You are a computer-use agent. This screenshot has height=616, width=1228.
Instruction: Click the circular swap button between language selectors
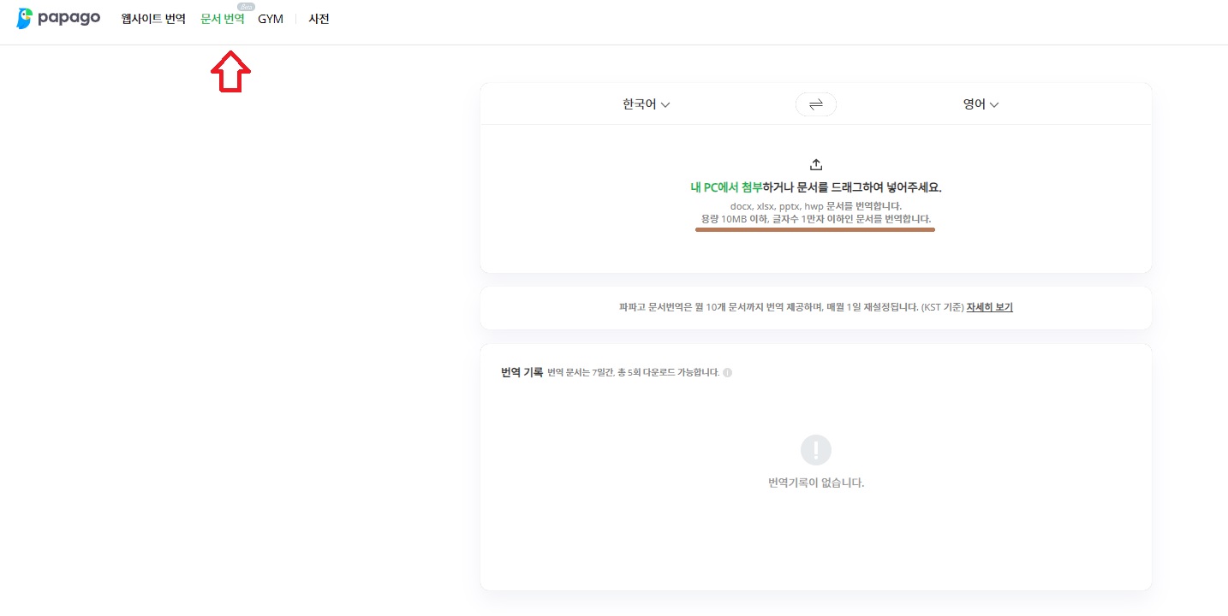point(815,104)
